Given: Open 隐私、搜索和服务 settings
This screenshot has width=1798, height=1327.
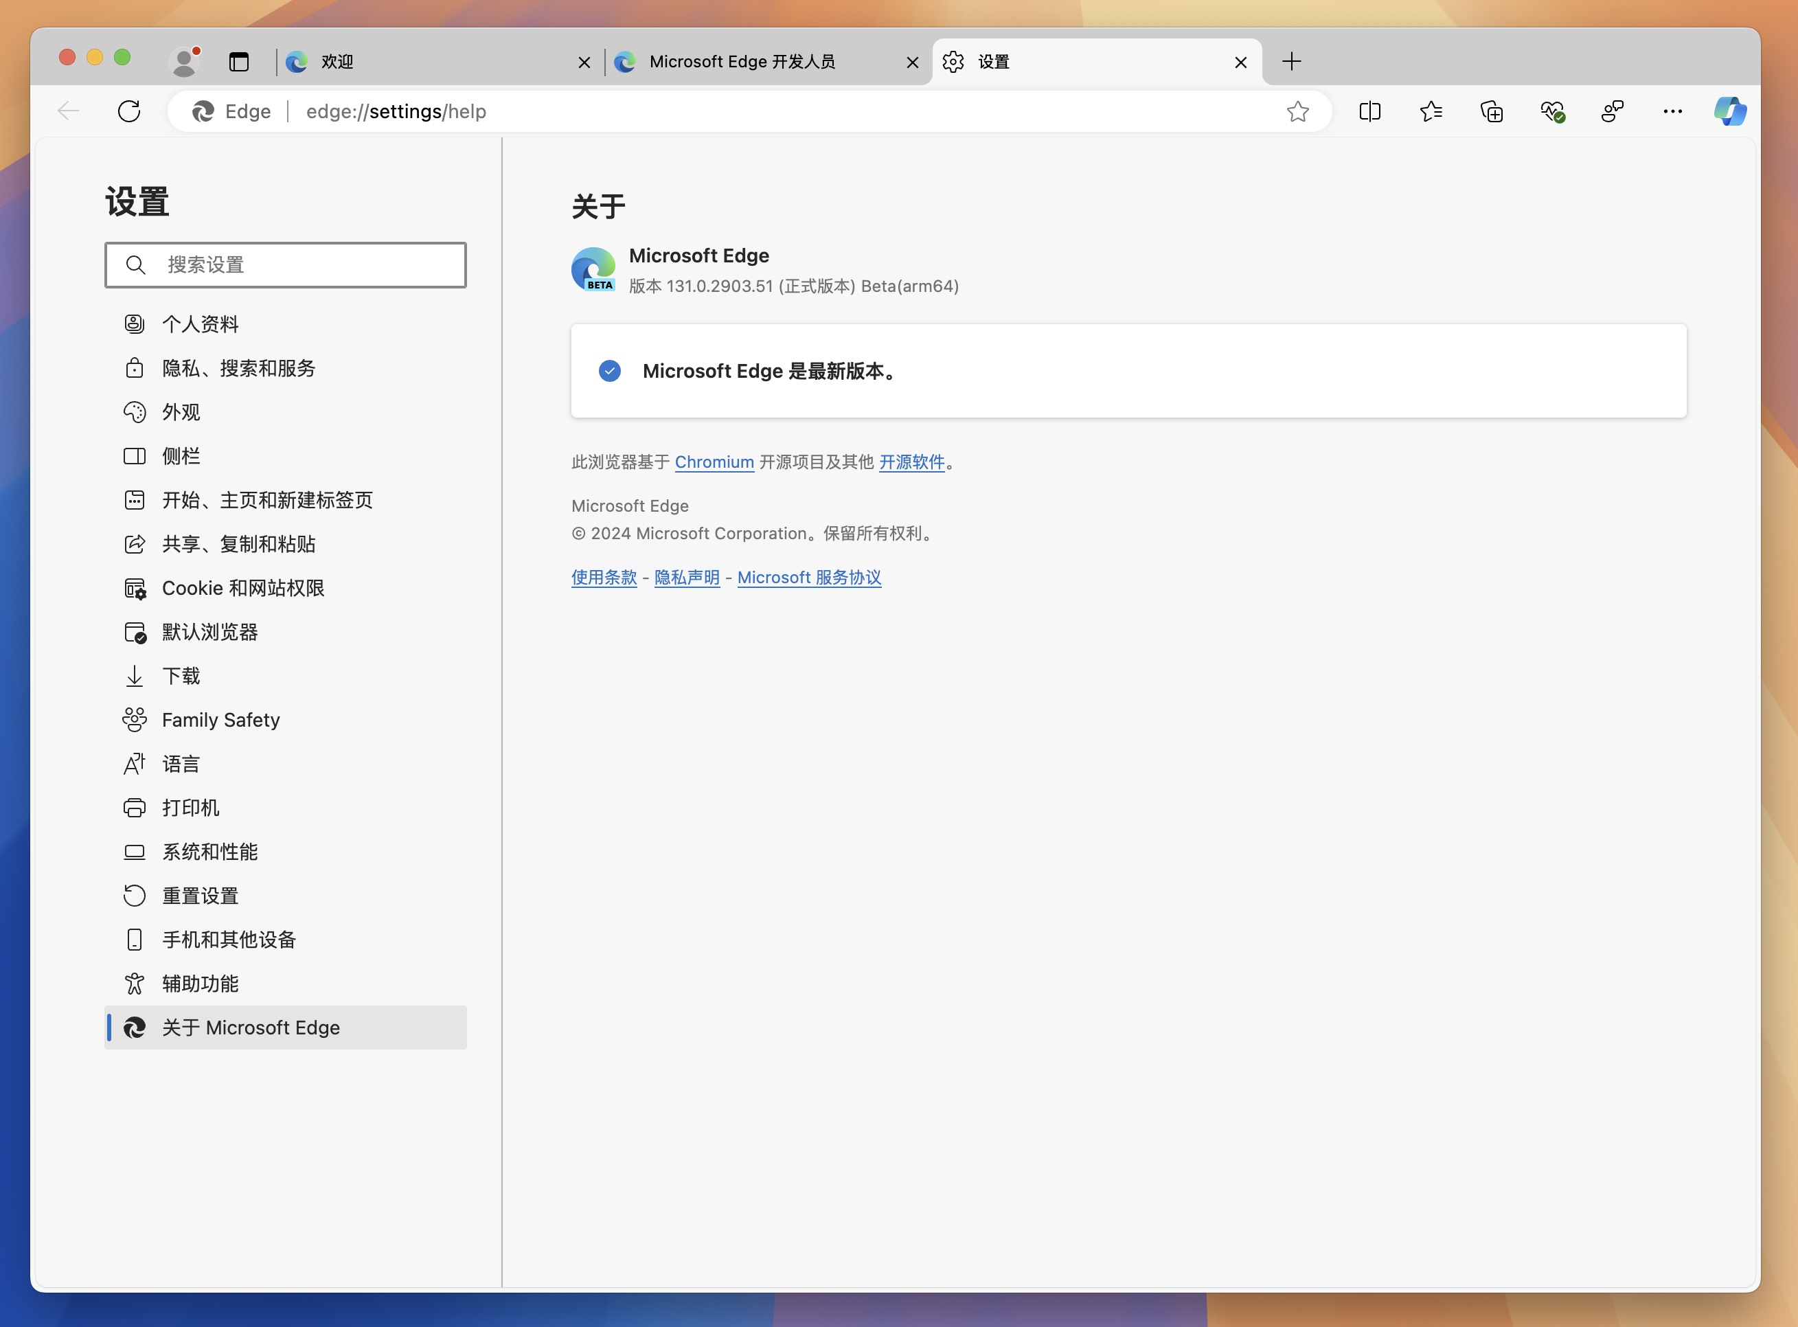Looking at the screenshot, I should point(285,368).
